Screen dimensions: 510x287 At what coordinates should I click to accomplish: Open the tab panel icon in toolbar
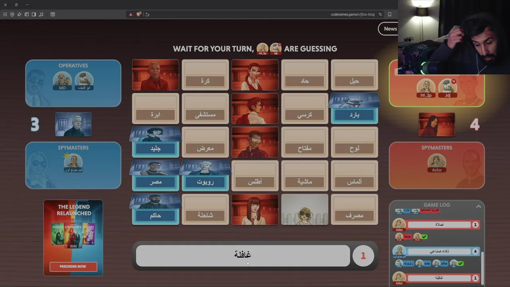coord(27,14)
